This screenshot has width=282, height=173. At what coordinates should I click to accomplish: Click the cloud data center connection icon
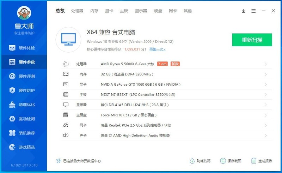tap(59, 161)
